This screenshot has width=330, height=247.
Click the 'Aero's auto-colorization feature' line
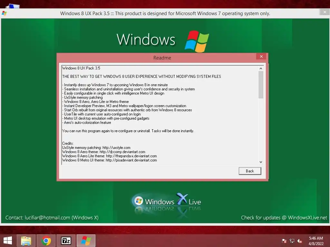(86, 123)
